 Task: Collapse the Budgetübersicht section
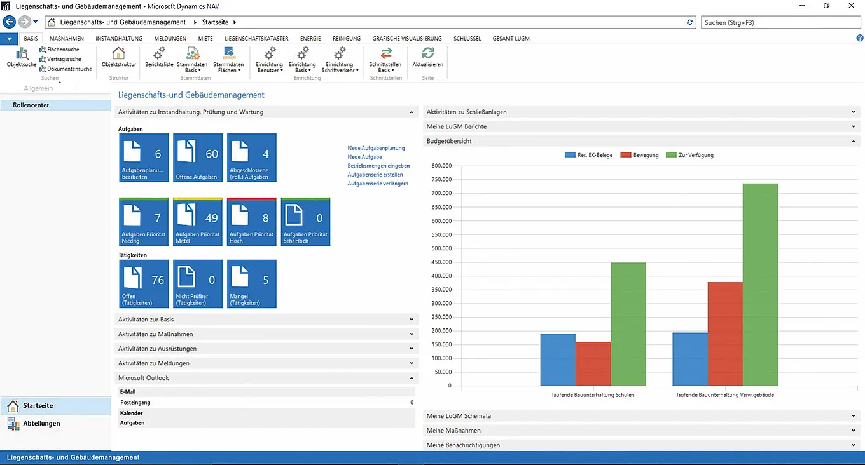click(854, 141)
